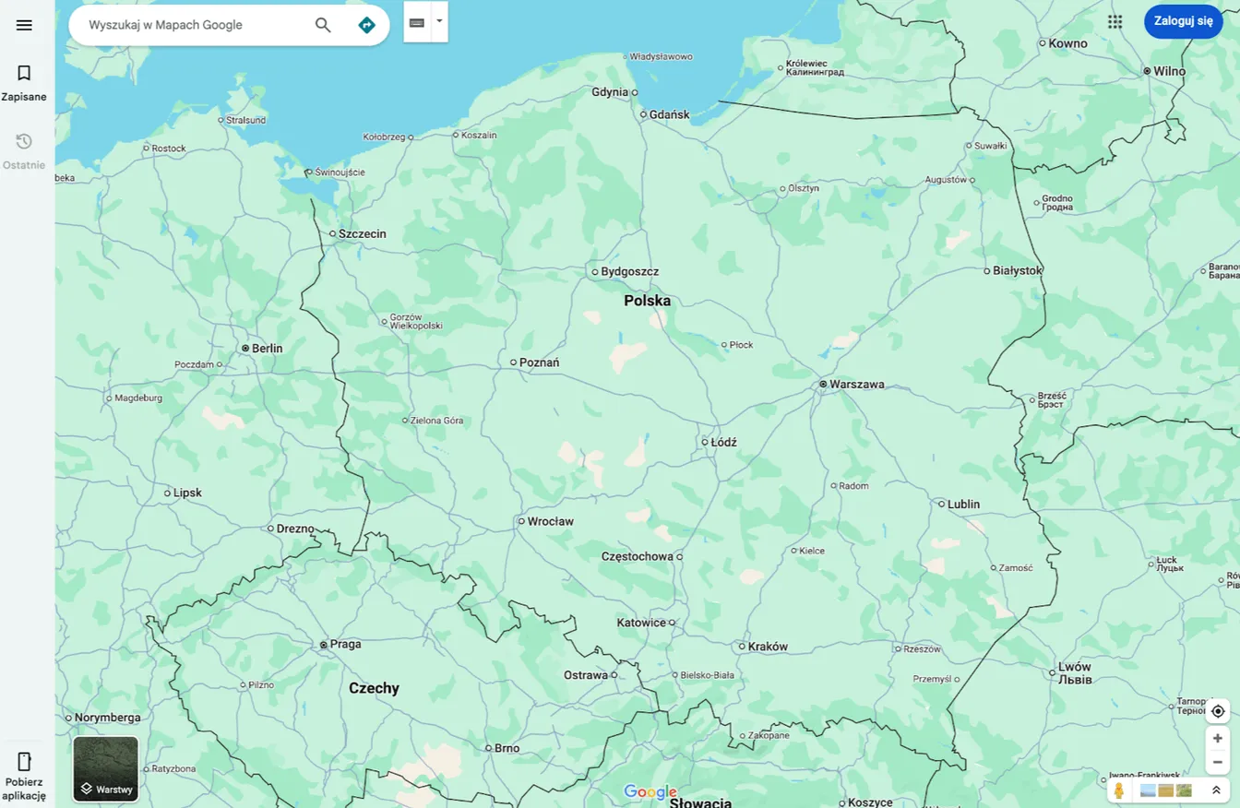This screenshot has height=808, width=1240.
Task: Click the Łódź city label
Action: point(724,443)
